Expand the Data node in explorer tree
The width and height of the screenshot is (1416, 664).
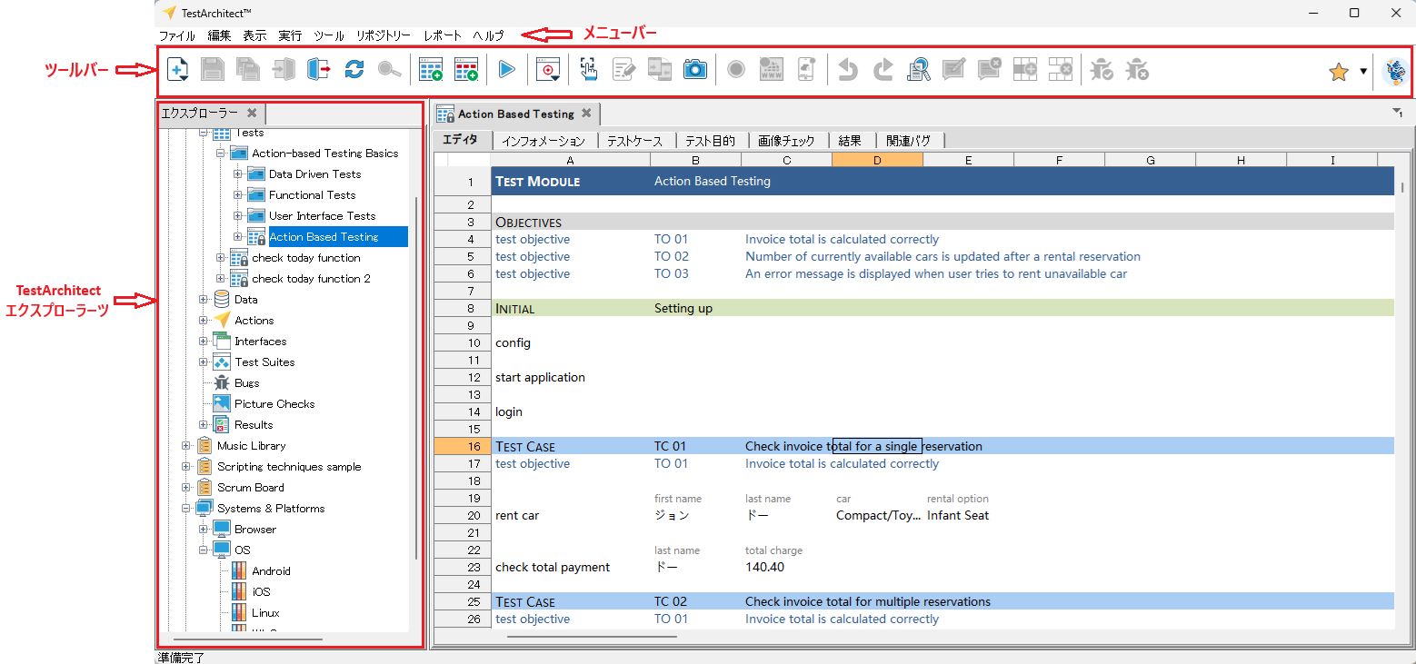[204, 299]
